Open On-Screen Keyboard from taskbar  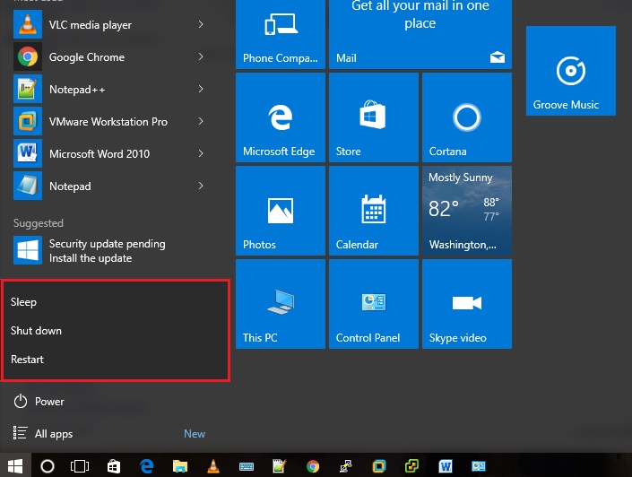click(x=247, y=466)
